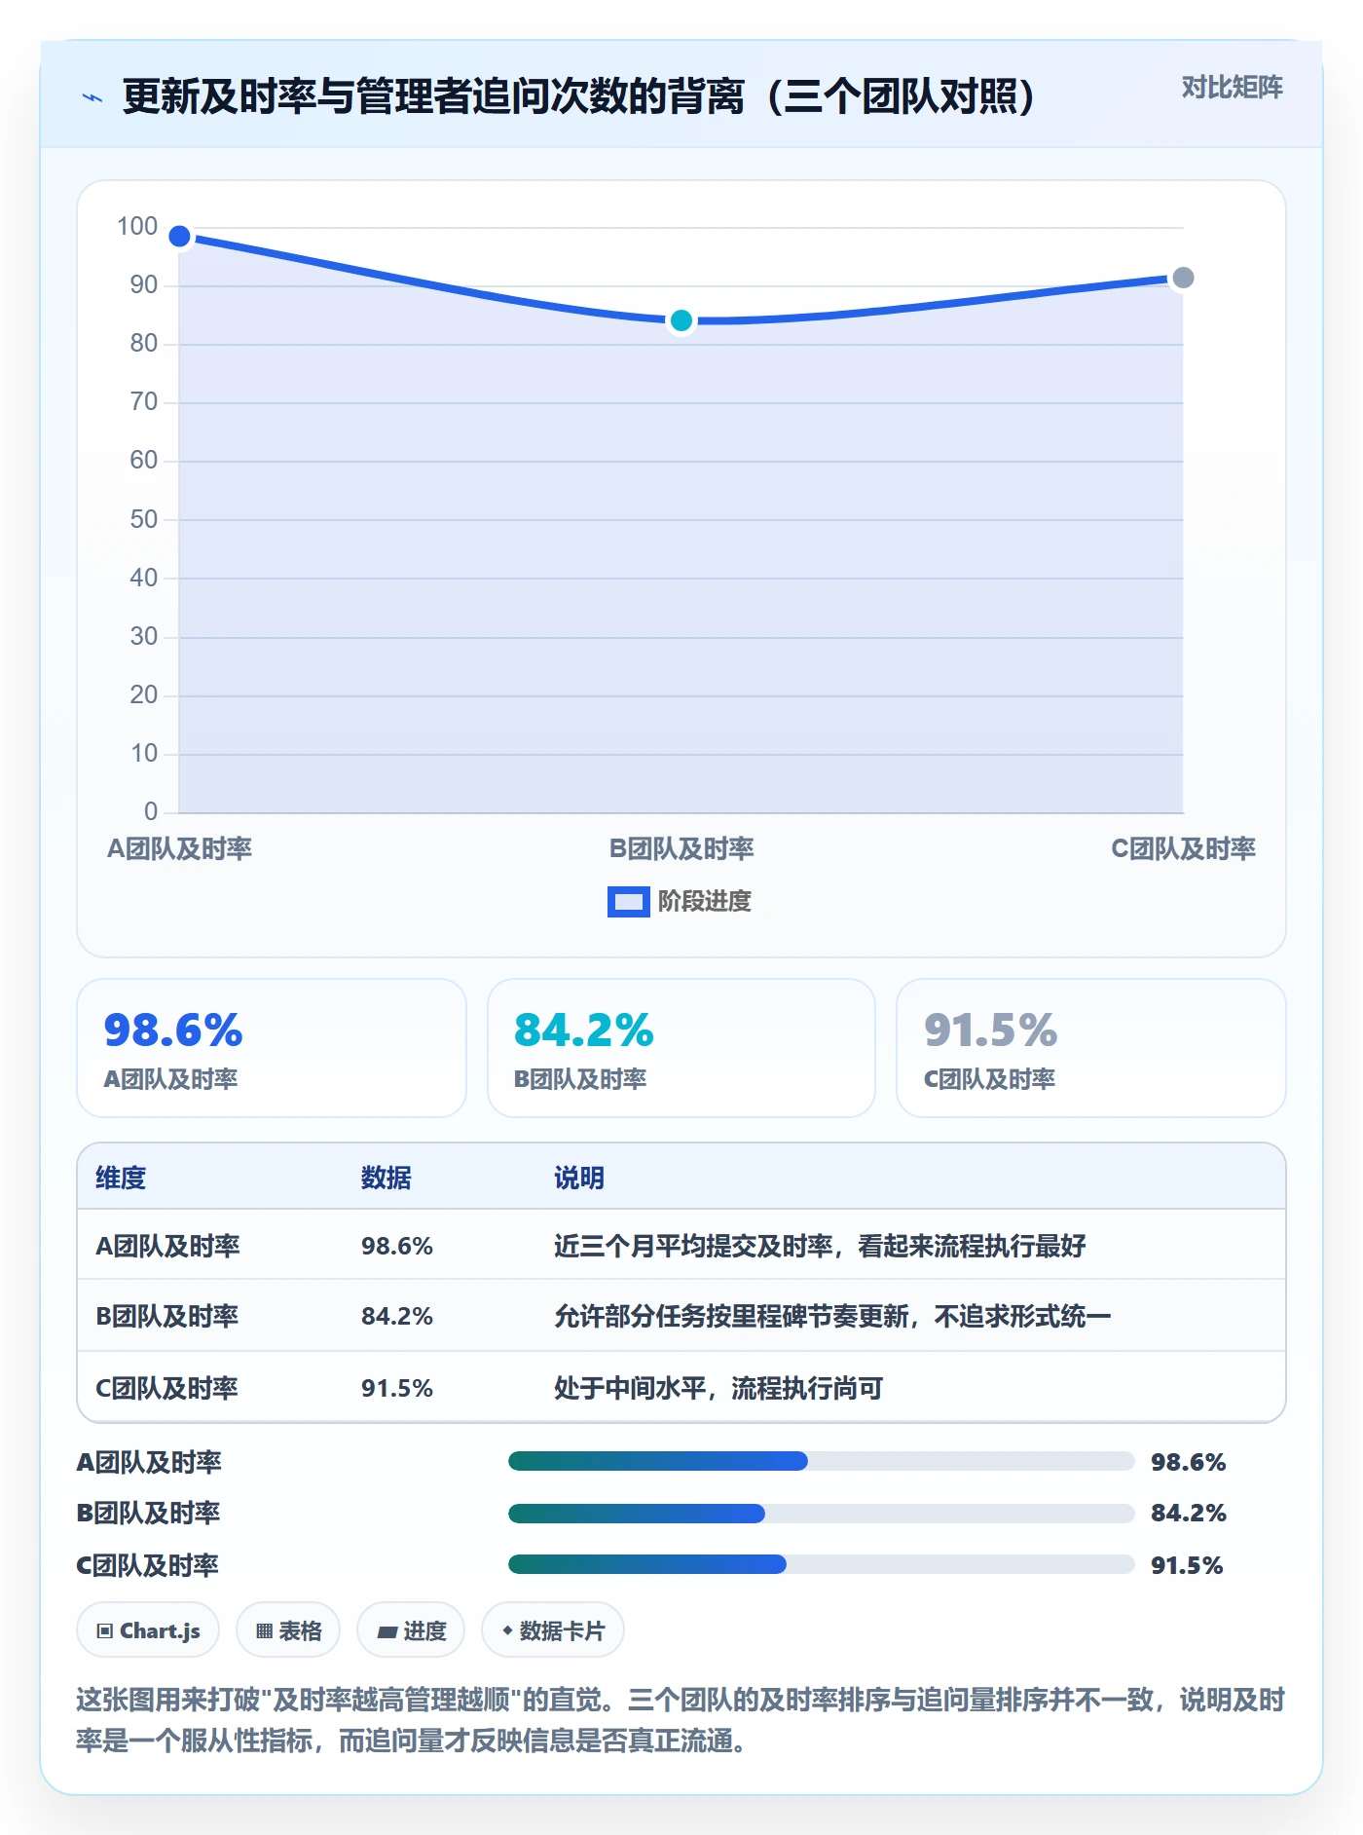Click the summary paragraph starting 这张图用来打破
Screen dimensions: 1363x1835
[x=681, y=1720]
